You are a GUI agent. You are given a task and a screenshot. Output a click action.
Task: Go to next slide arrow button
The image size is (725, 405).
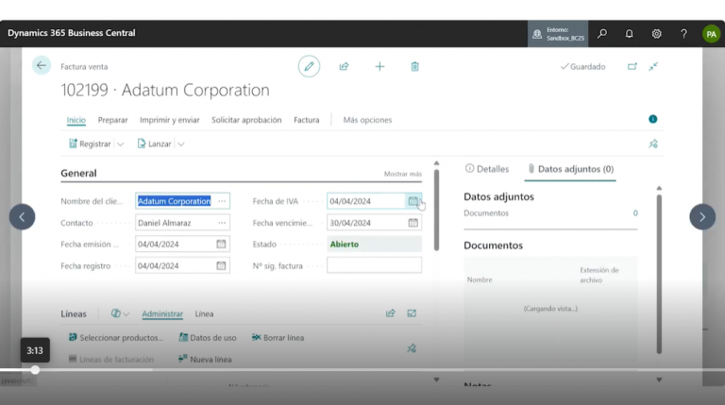[702, 217]
